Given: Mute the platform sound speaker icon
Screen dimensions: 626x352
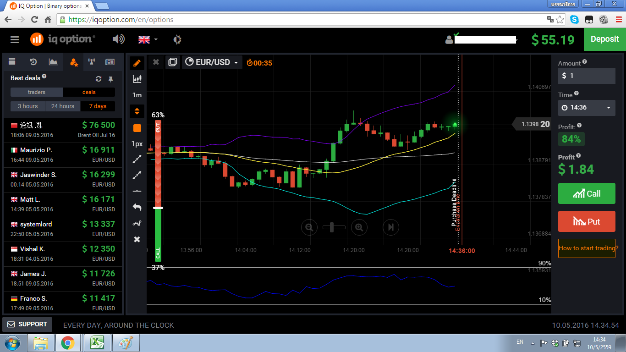Looking at the screenshot, I should [x=118, y=39].
